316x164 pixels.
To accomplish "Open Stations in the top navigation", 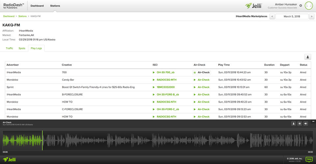I will point(55,6).
